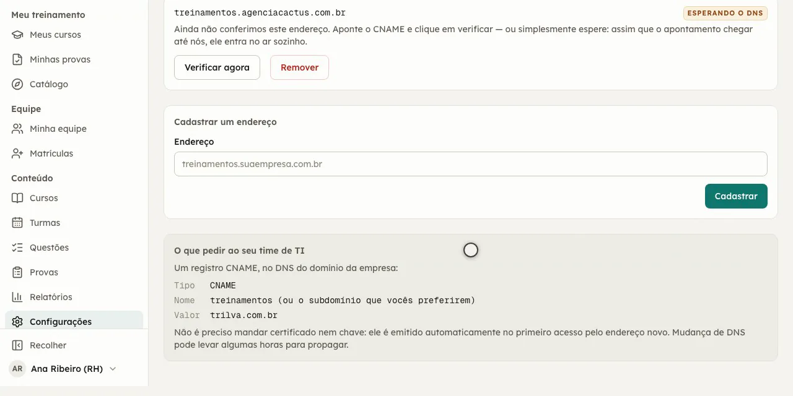793x396 pixels.
Task: Click the Cadastrar button
Action: tap(736, 196)
